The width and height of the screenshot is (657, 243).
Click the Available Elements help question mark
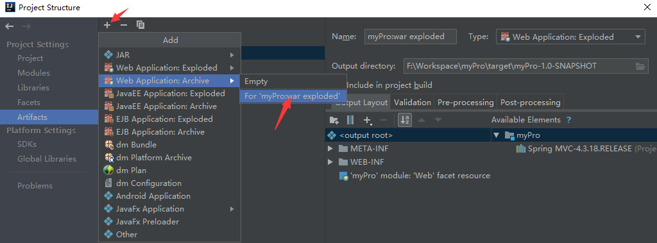click(x=568, y=121)
